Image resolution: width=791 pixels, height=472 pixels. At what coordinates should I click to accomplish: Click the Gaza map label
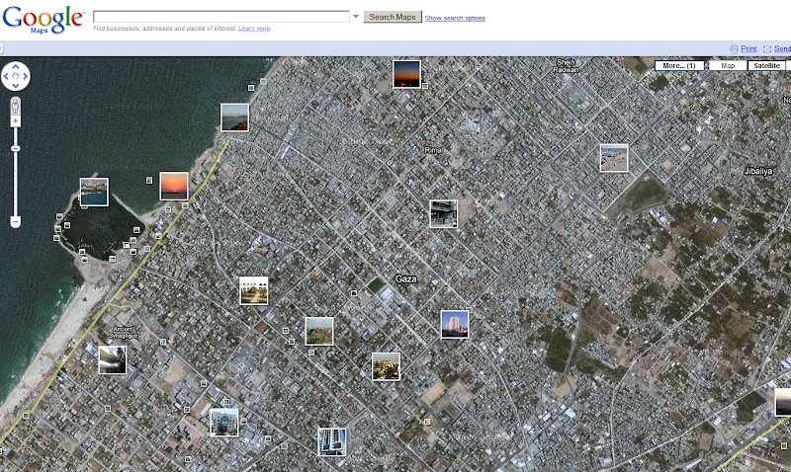point(405,279)
